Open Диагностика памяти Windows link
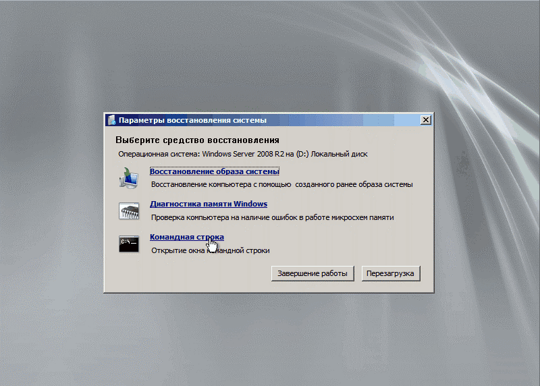This screenshot has width=540, height=386. click(x=209, y=204)
